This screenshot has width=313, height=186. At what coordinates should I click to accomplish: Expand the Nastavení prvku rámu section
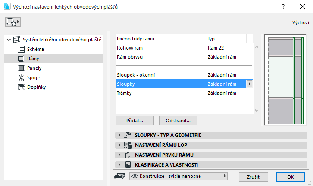click(119, 155)
